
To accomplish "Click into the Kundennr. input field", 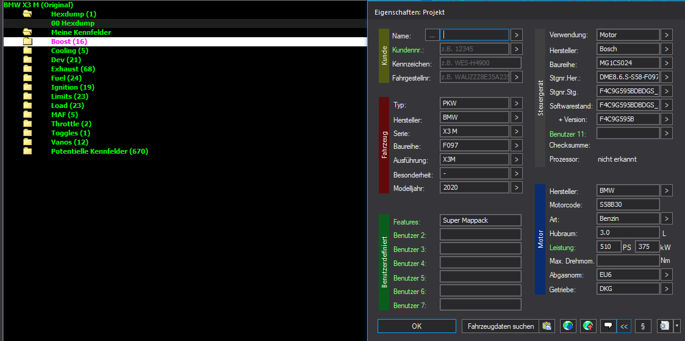I will (x=475, y=49).
